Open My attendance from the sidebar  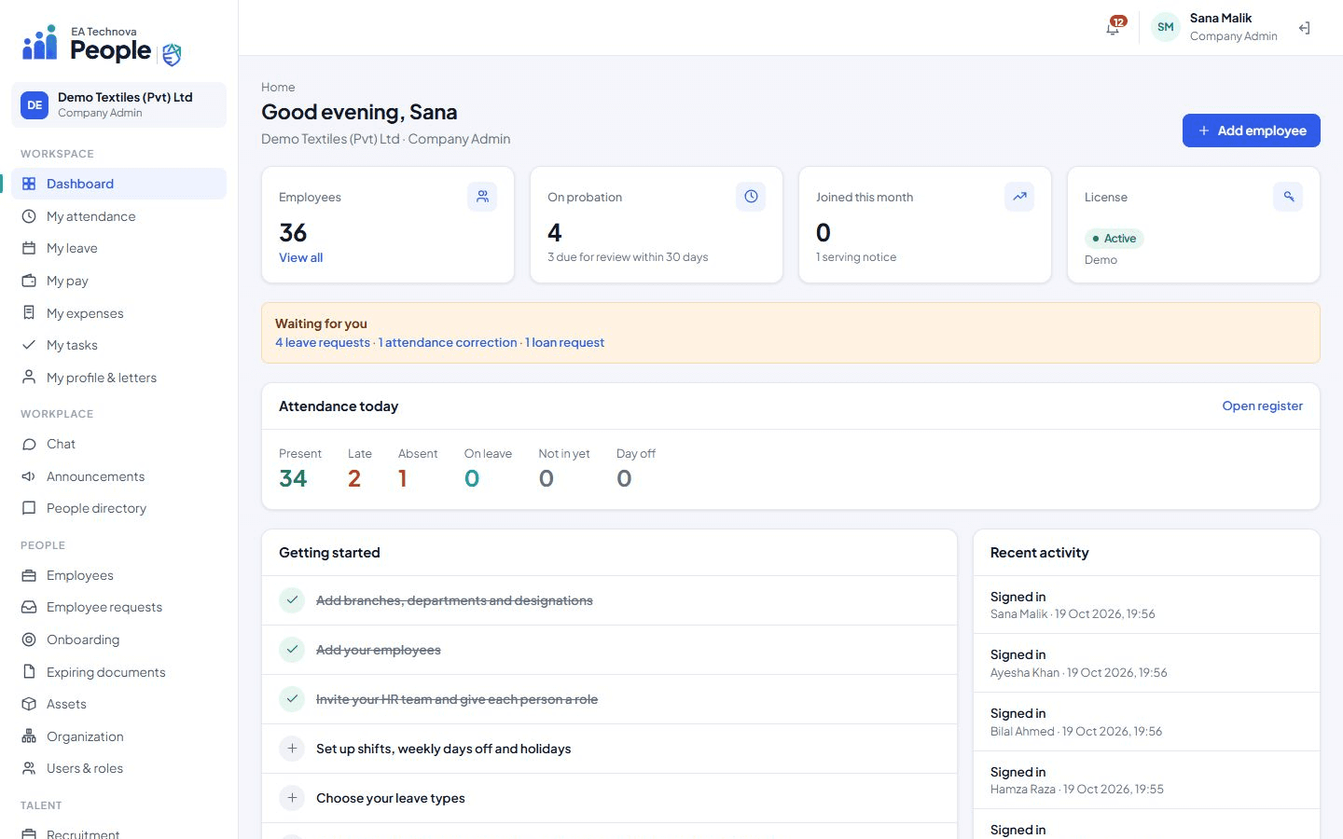pyautogui.click(x=118, y=216)
